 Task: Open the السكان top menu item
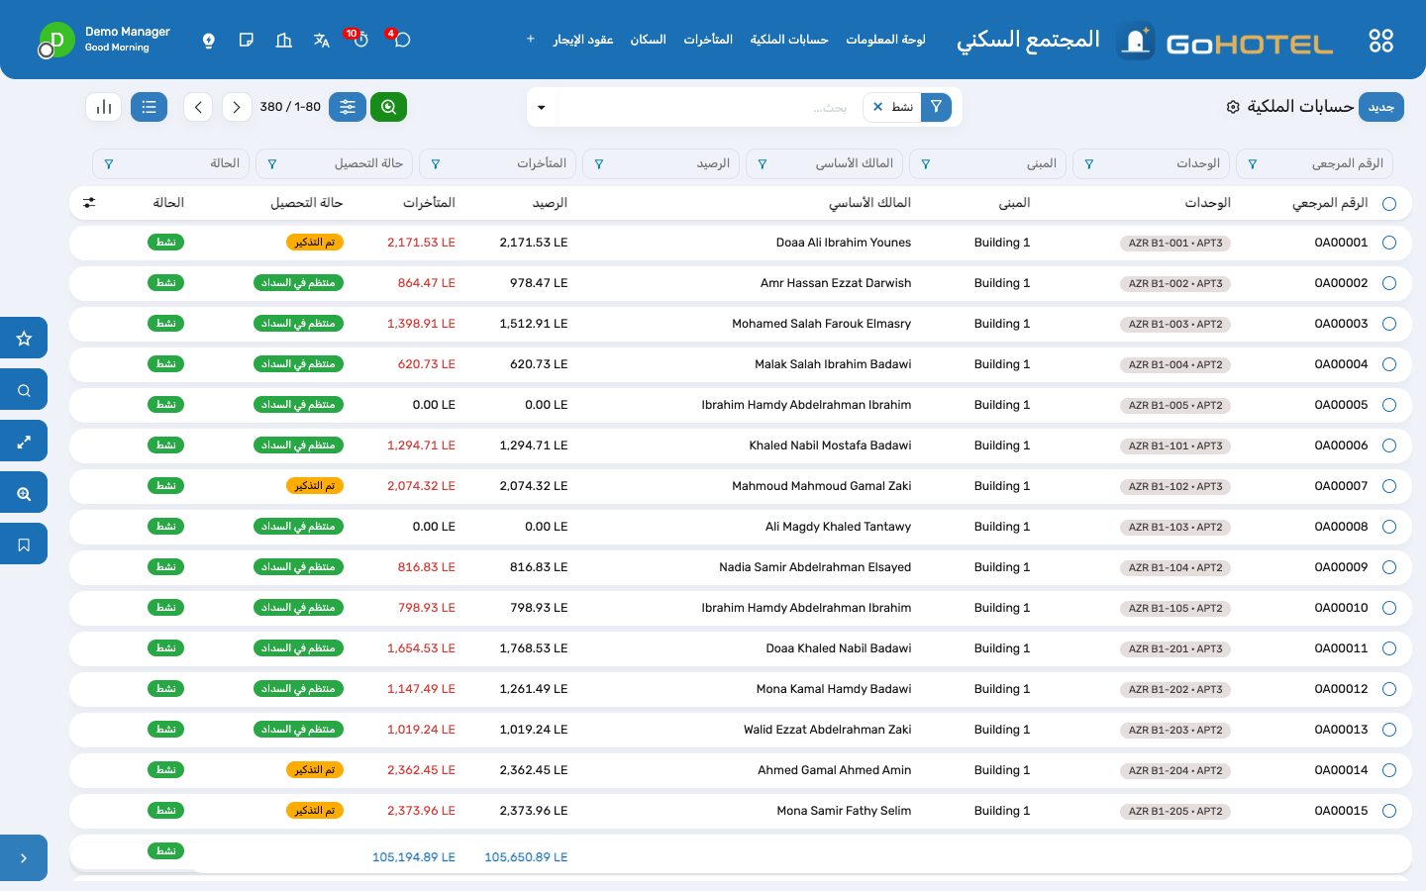click(648, 40)
